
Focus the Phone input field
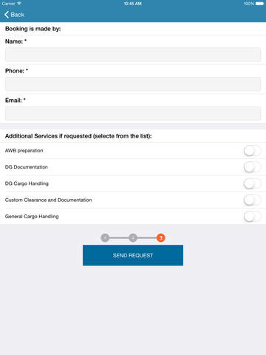(133, 84)
